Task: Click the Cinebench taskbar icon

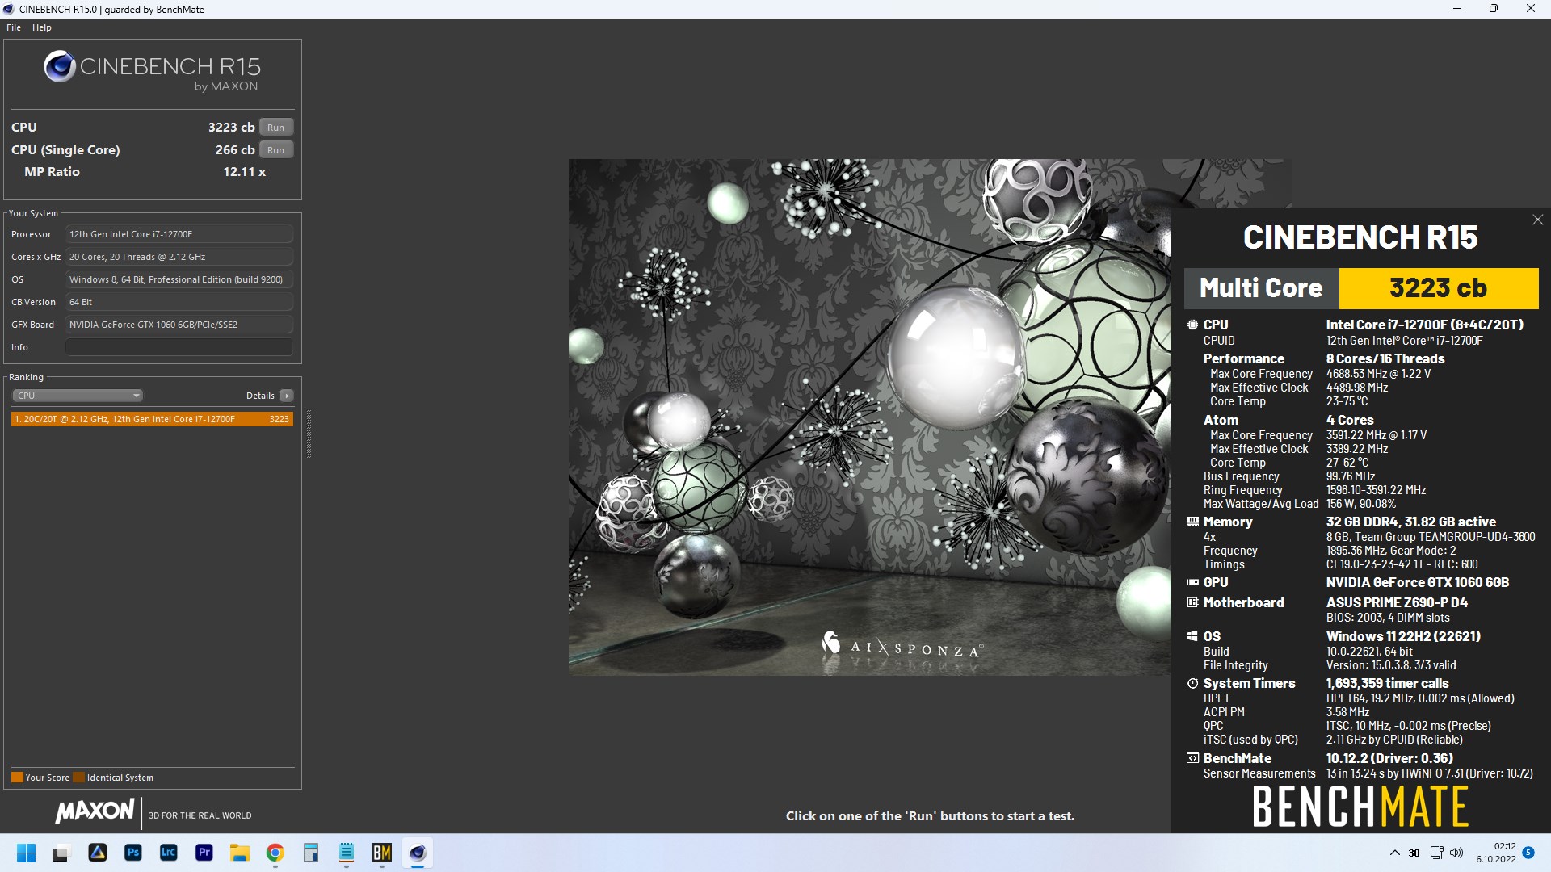Action: click(x=417, y=853)
